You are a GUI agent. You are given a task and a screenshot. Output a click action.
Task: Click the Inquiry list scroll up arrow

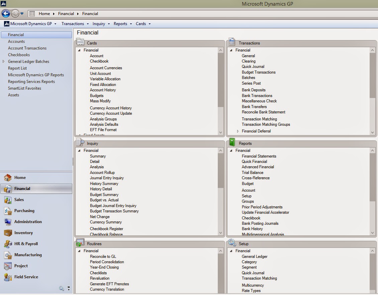click(x=220, y=151)
